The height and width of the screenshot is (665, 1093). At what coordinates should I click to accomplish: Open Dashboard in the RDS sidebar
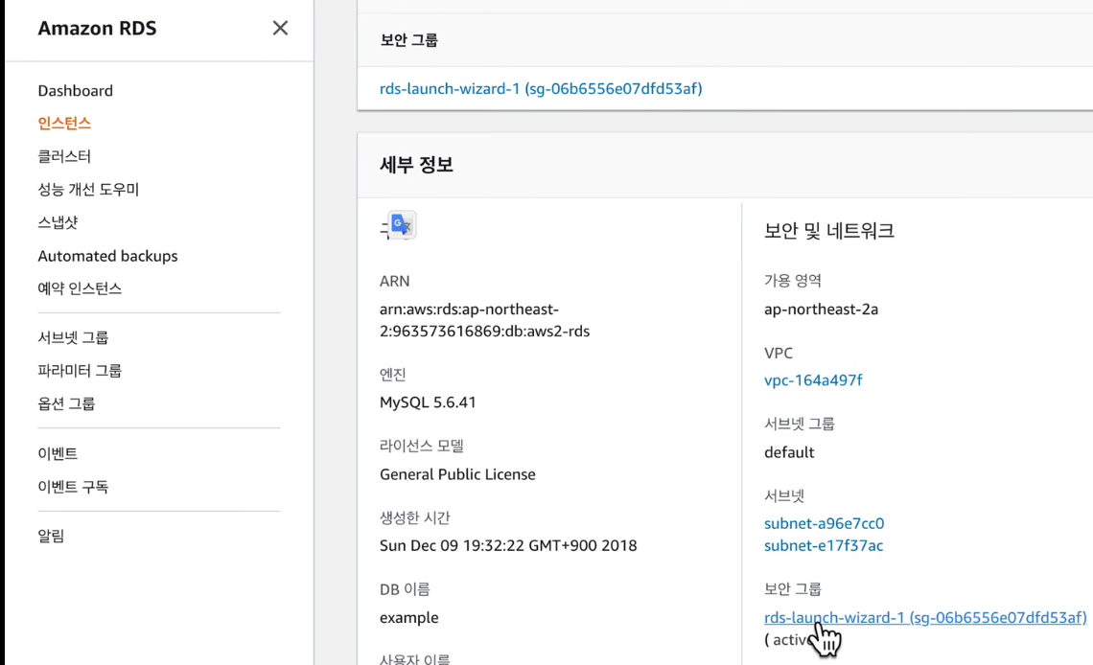(76, 90)
